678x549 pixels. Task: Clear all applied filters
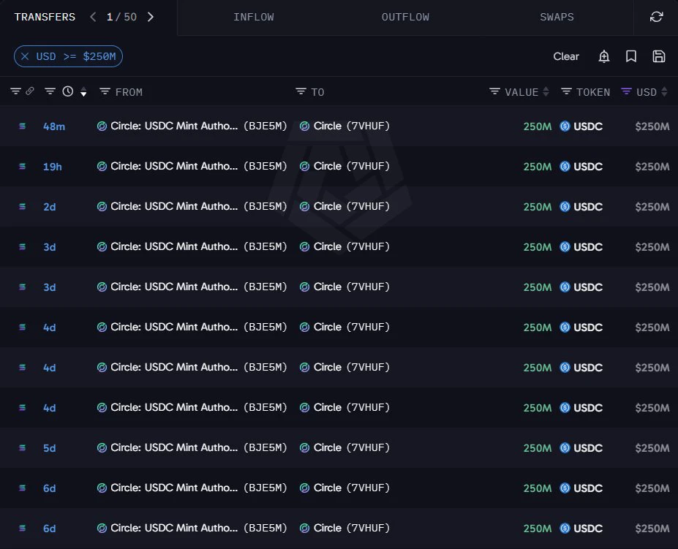(x=566, y=56)
